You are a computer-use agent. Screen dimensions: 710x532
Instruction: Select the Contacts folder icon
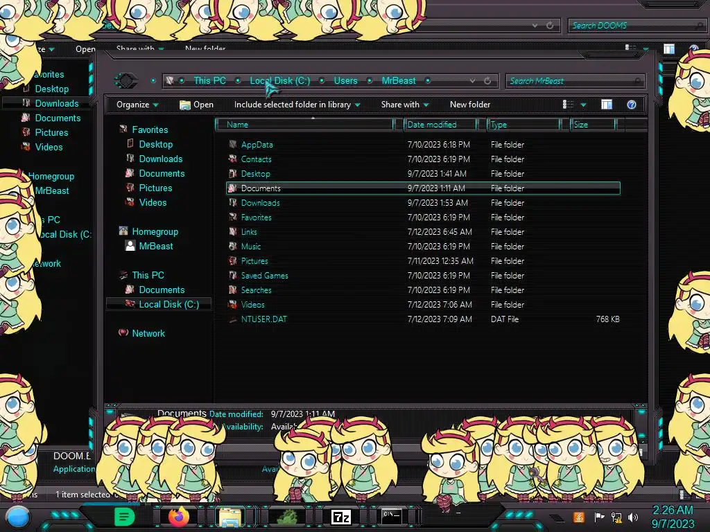pos(233,159)
